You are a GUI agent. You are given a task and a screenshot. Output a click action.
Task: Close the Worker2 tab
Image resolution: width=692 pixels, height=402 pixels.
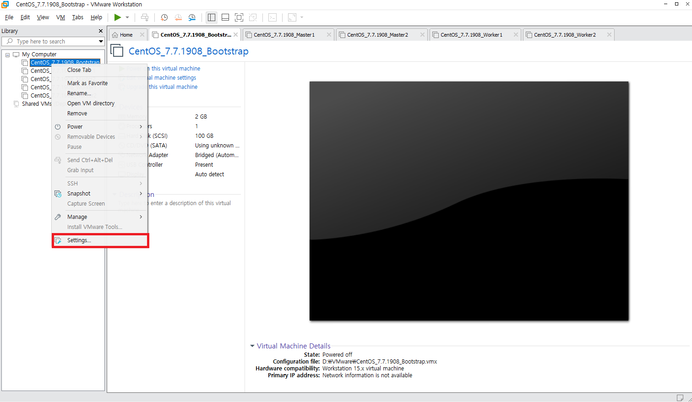[x=609, y=35]
